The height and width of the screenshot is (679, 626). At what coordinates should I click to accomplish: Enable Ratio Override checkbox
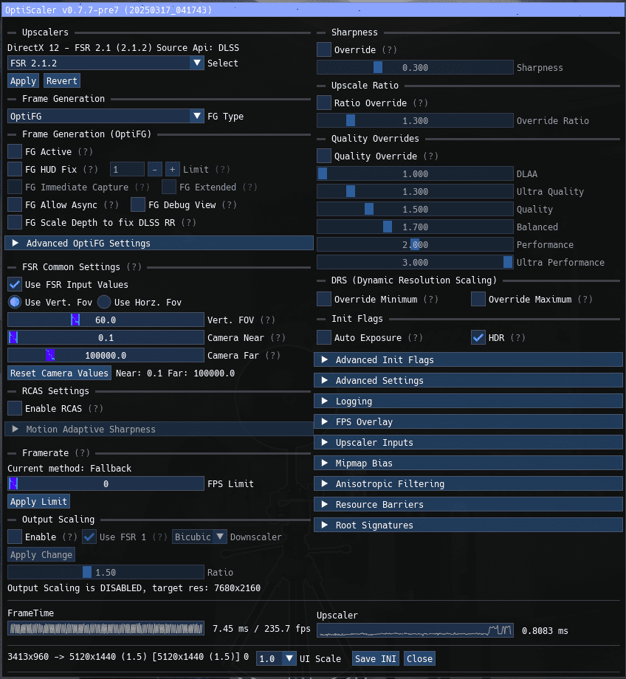[x=324, y=103]
